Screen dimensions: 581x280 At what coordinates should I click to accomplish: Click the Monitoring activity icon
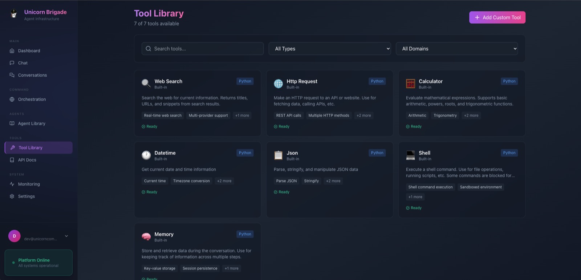12,184
